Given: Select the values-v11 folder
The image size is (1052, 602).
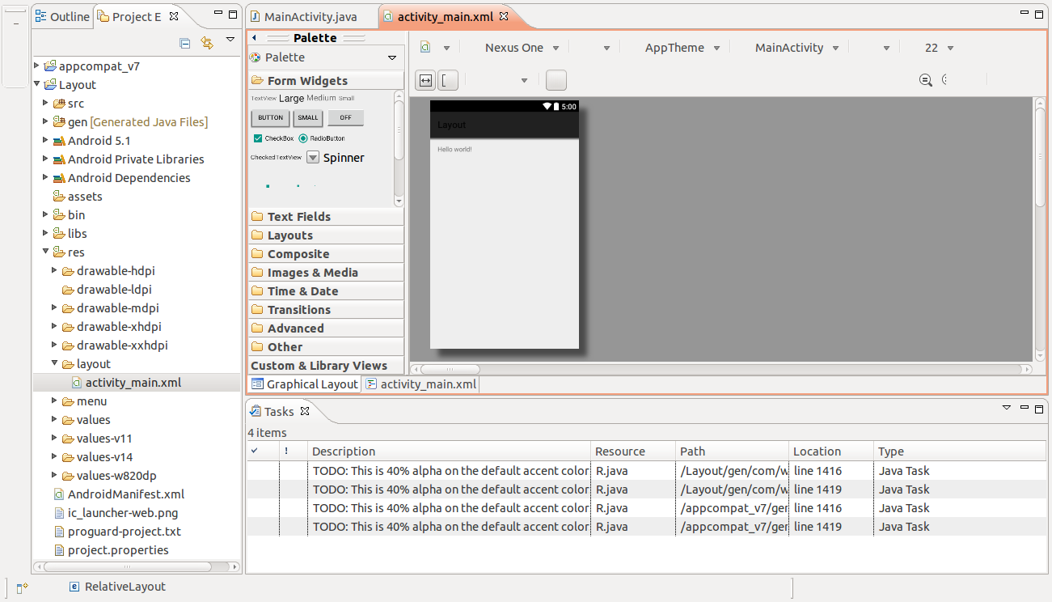Looking at the screenshot, I should pos(104,439).
